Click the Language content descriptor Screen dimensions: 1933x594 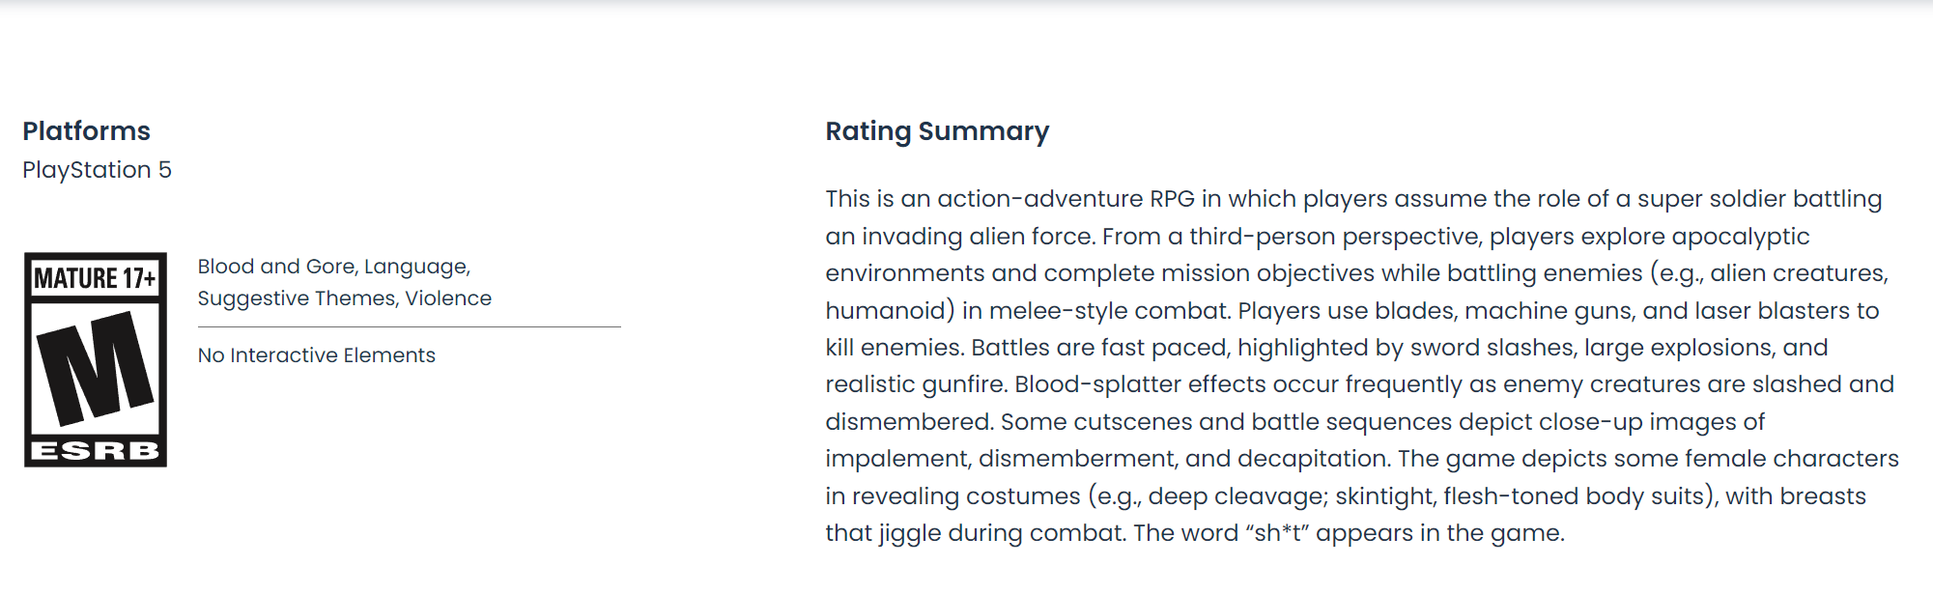point(416,267)
